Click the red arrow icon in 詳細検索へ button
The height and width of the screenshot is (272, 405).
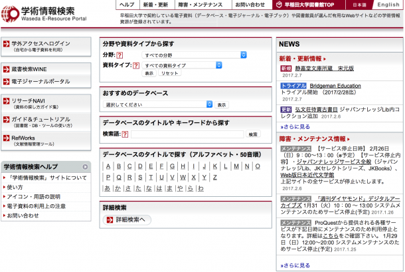[110, 219]
